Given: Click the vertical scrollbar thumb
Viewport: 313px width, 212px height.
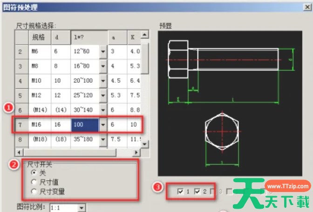Looking at the screenshot, I should [x=144, y=59].
